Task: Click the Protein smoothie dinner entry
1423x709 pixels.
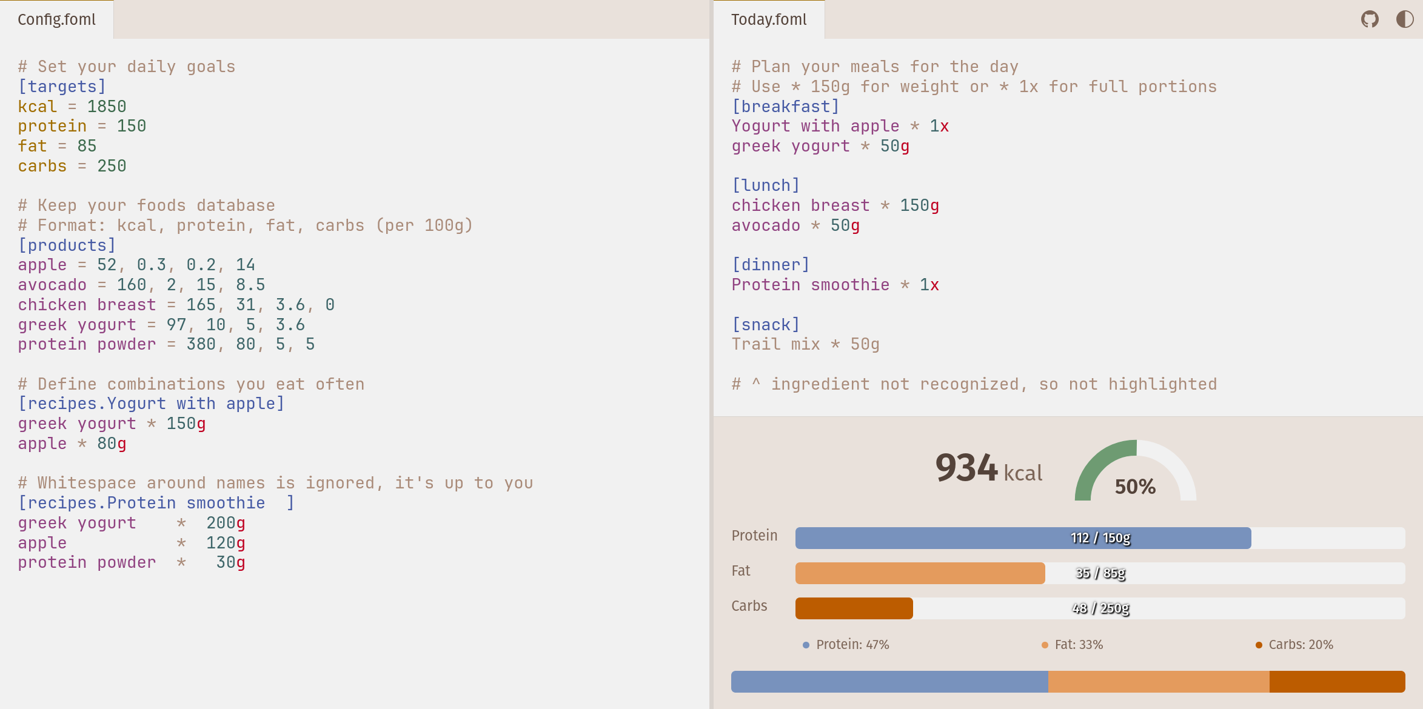Action: [x=835, y=285]
